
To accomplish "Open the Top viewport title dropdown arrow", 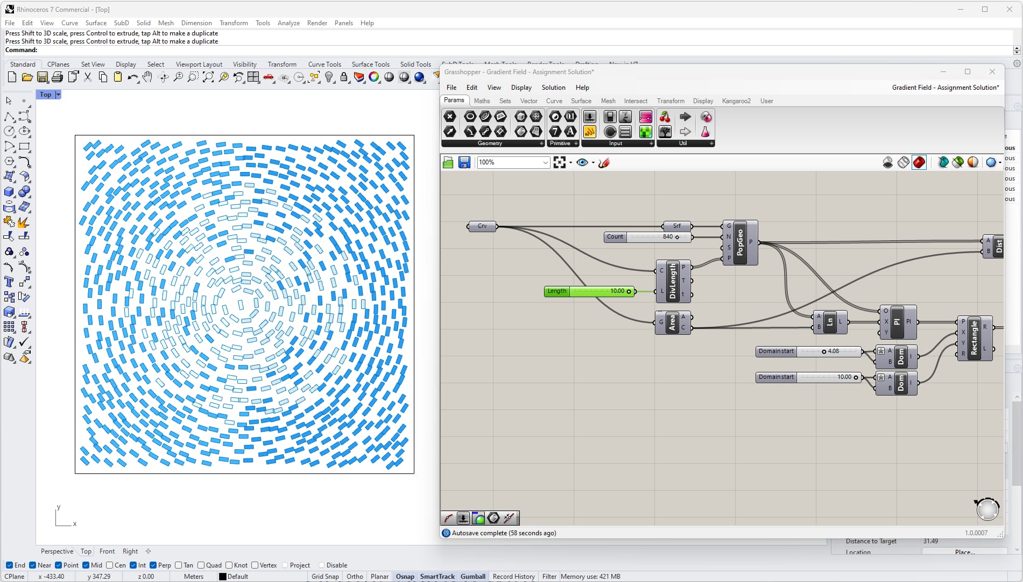I will [58, 95].
